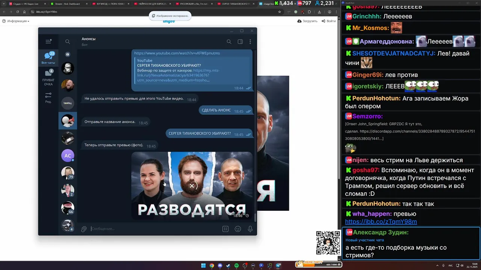Image resolution: width=481 pixels, height=270 pixels.
Task: Bookmark the page with star icon
Action: click(279, 12)
